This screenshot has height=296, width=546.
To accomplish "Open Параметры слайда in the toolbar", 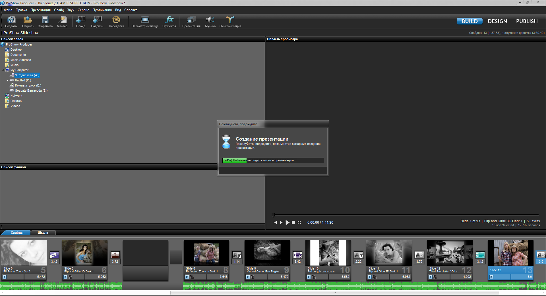I will (x=145, y=20).
